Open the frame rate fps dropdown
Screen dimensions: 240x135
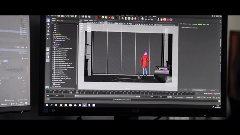(201, 97)
